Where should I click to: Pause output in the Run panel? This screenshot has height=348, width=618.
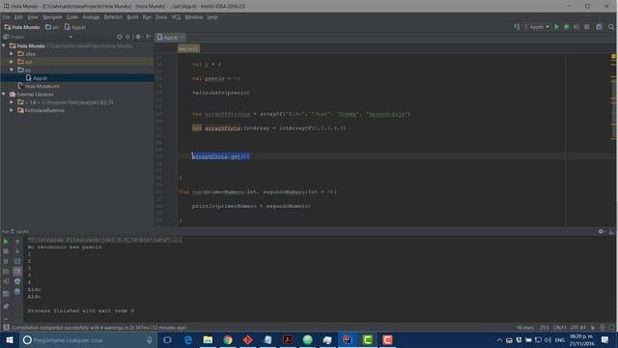tap(6, 261)
